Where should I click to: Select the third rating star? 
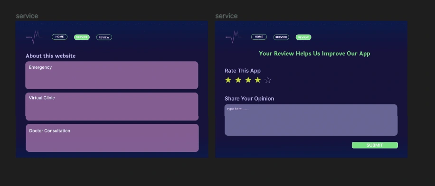pyautogui.click(x=248, y=80)
